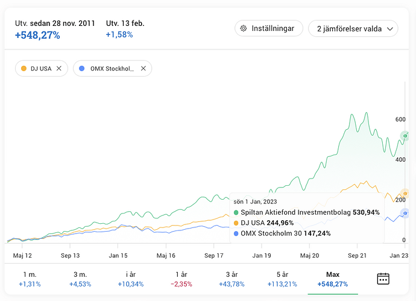Image resolution: width=416 pixels, height=301 pixels.
Task: Select the 3 m. period tab
Action: pyautogui.click(x=80, y=279)
